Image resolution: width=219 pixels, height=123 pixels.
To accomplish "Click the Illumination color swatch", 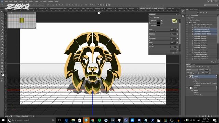I will coord(158,23).
